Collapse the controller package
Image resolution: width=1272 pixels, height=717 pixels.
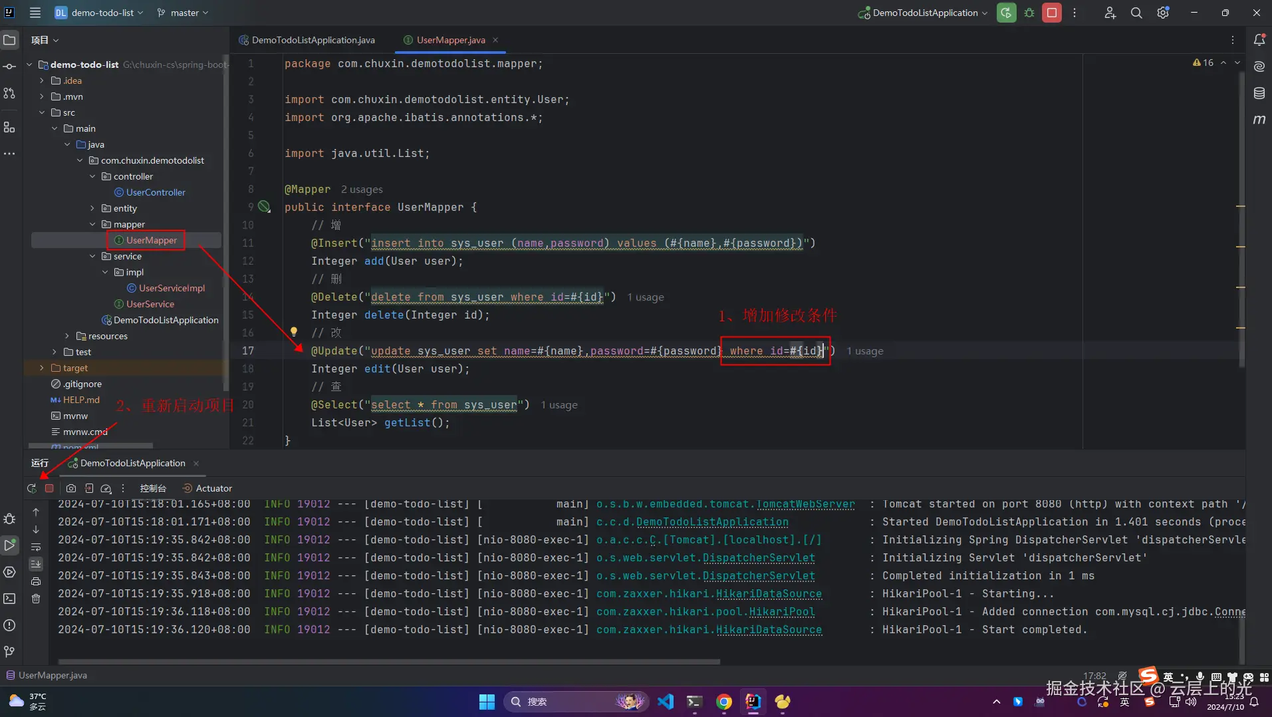[92, 176]
